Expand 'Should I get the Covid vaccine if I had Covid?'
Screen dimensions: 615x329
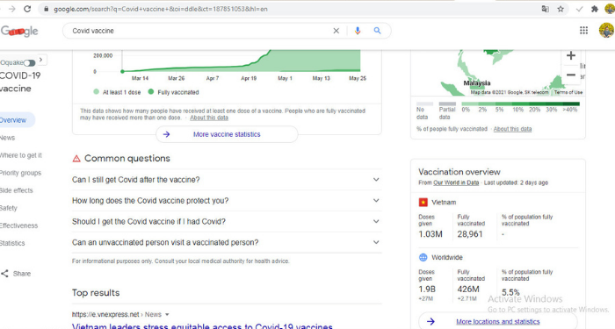[x=227, y=222]
